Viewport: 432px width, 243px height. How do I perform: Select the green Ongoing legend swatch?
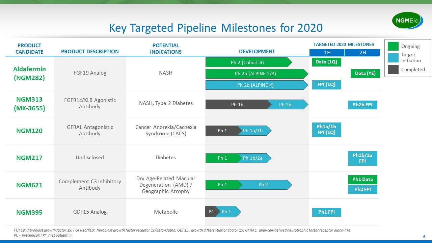tap(393, 46)
